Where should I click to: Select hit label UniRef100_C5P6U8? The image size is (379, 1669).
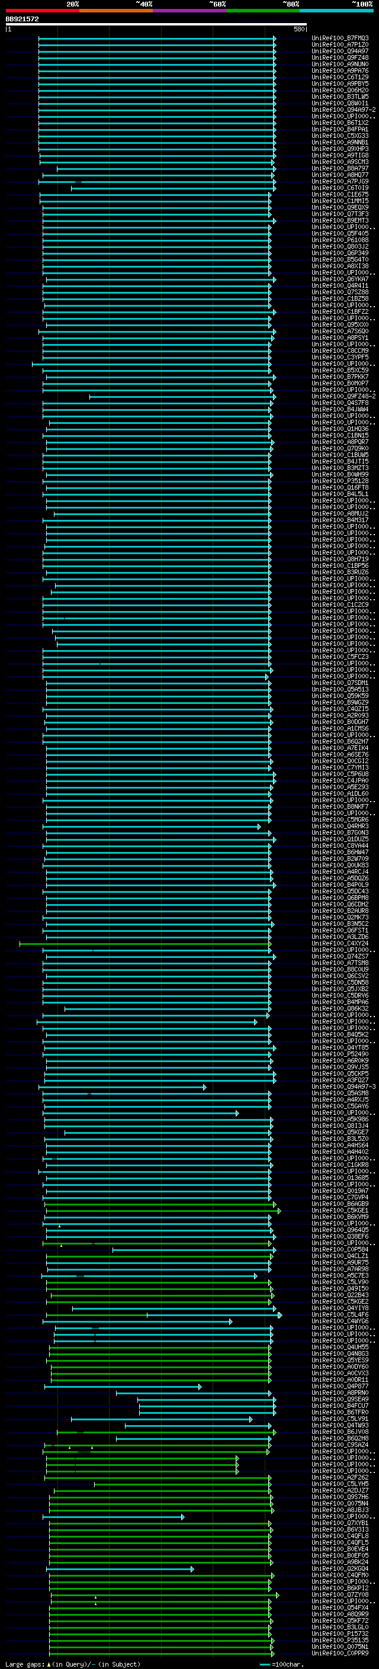[x=340, y=774]
